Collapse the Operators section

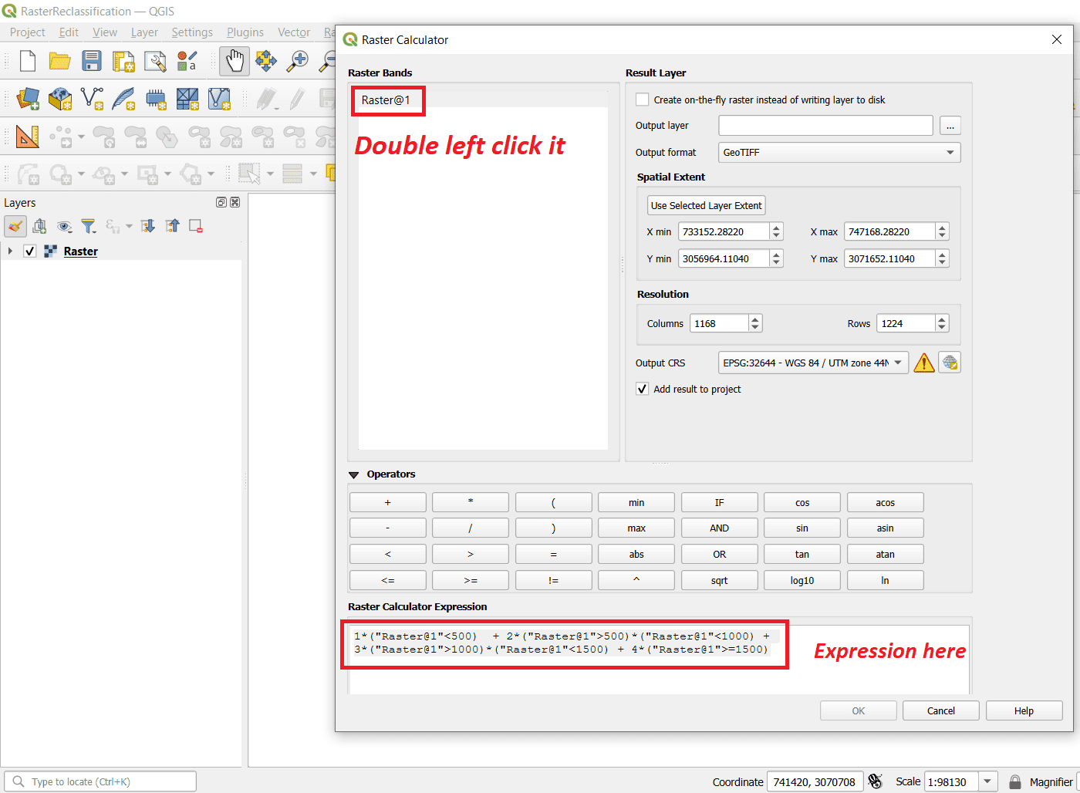354,474
